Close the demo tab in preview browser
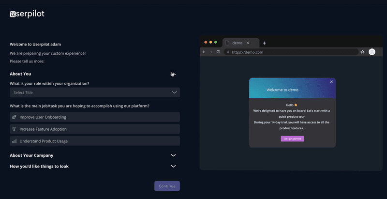The height and width of the screenshot is (199, 387). pyautogui.click(x=248, y=43)
